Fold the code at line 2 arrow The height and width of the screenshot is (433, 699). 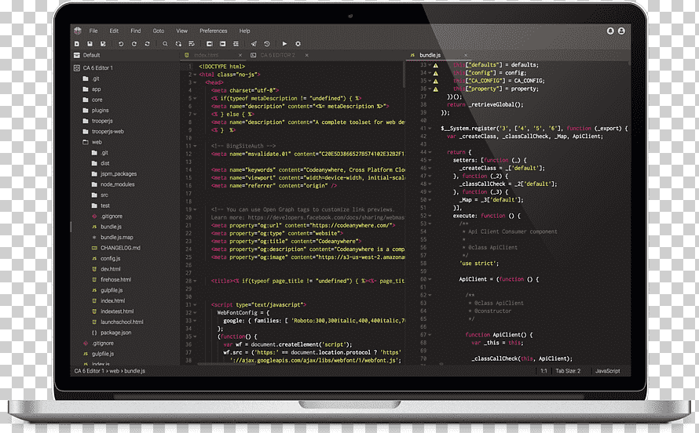[195, 75]
